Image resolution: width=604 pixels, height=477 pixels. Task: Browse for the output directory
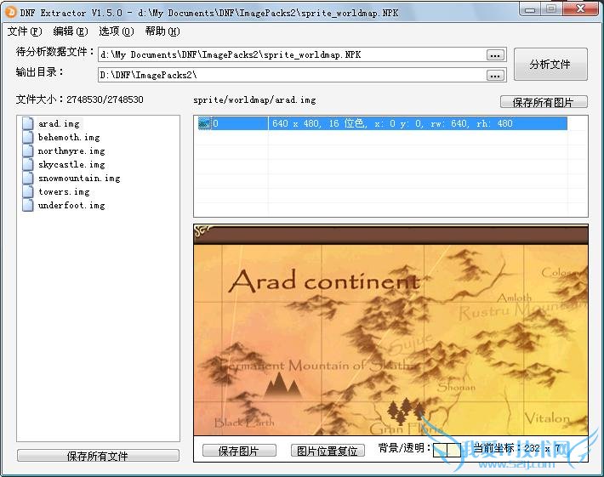tap(495, 76)
